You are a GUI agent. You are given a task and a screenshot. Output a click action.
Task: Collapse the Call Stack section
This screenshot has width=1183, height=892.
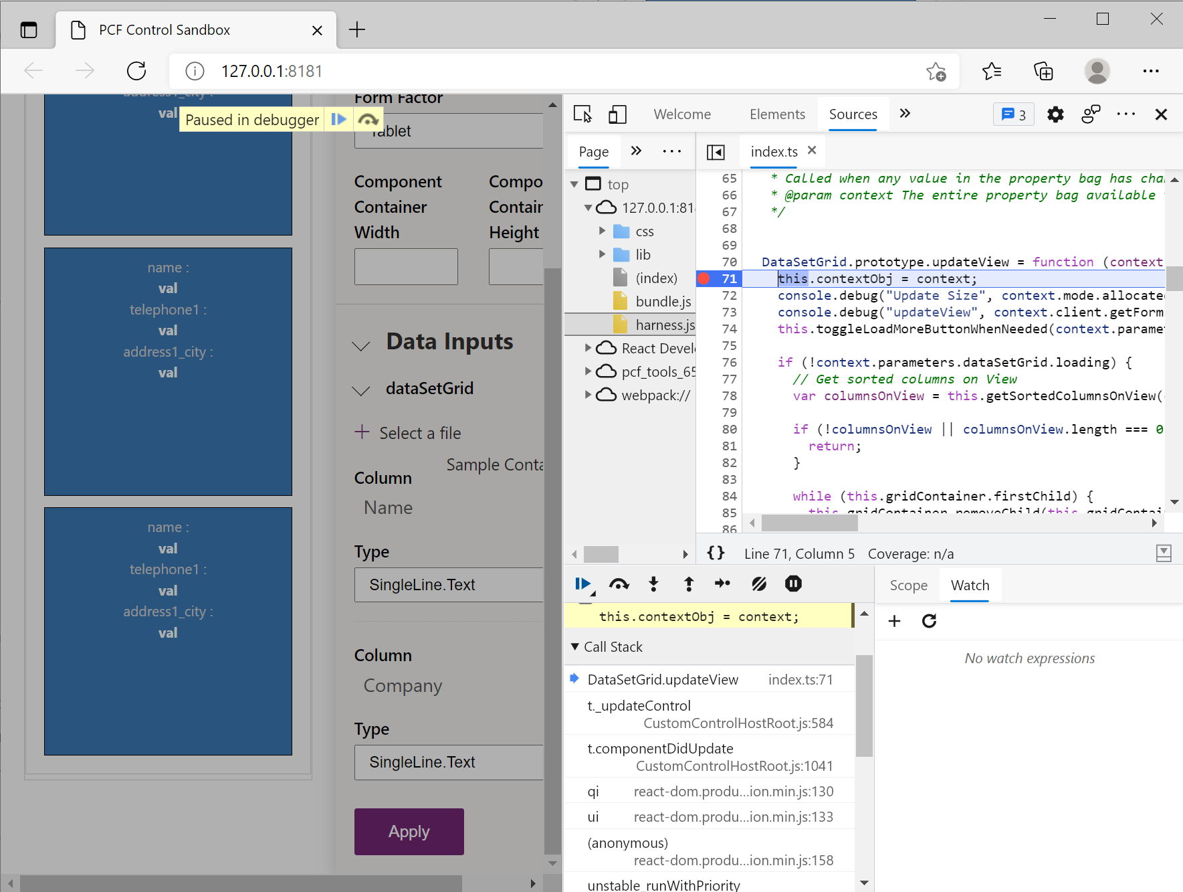click(x=576, y=646)
